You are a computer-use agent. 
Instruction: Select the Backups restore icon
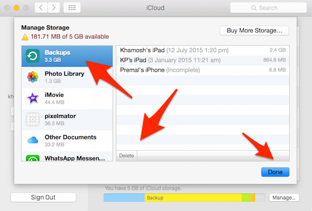click(33, 56)
